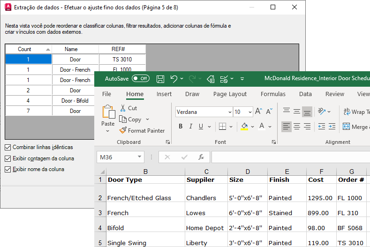Switch to the Insert ribbon tab

[x=164, y=94]
